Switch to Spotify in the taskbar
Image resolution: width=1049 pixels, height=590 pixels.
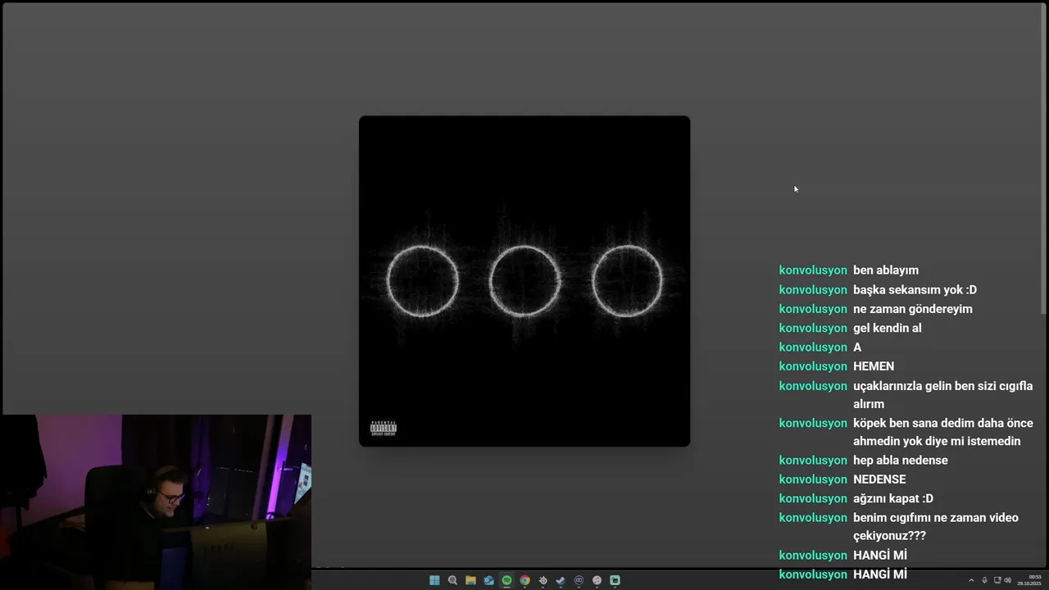click(506, 580)
